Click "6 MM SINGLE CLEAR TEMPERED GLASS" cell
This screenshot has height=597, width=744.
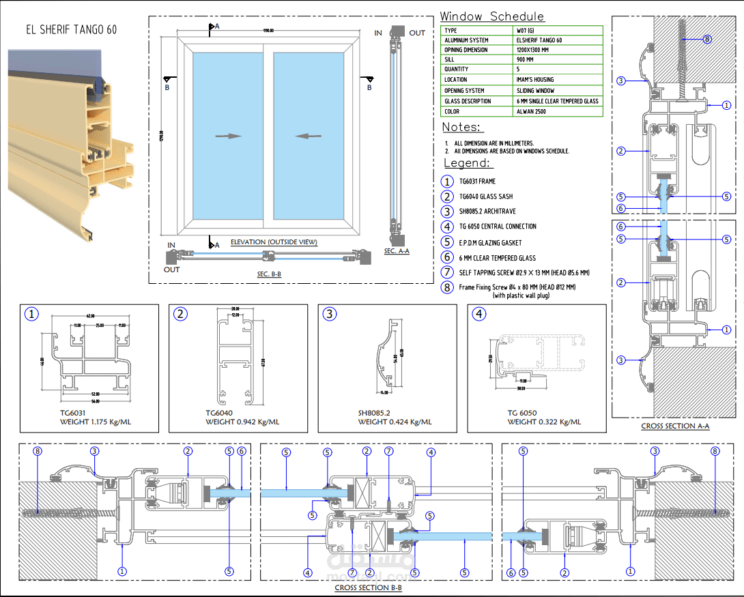[558, 101]
